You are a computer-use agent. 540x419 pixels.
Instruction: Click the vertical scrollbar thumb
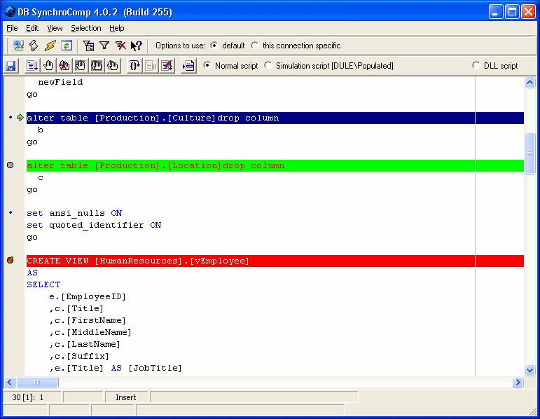(x=529, y=153)
